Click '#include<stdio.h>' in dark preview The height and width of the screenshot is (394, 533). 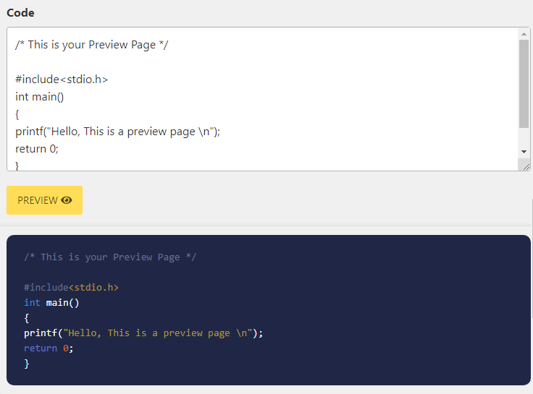[x=71, y=288]
